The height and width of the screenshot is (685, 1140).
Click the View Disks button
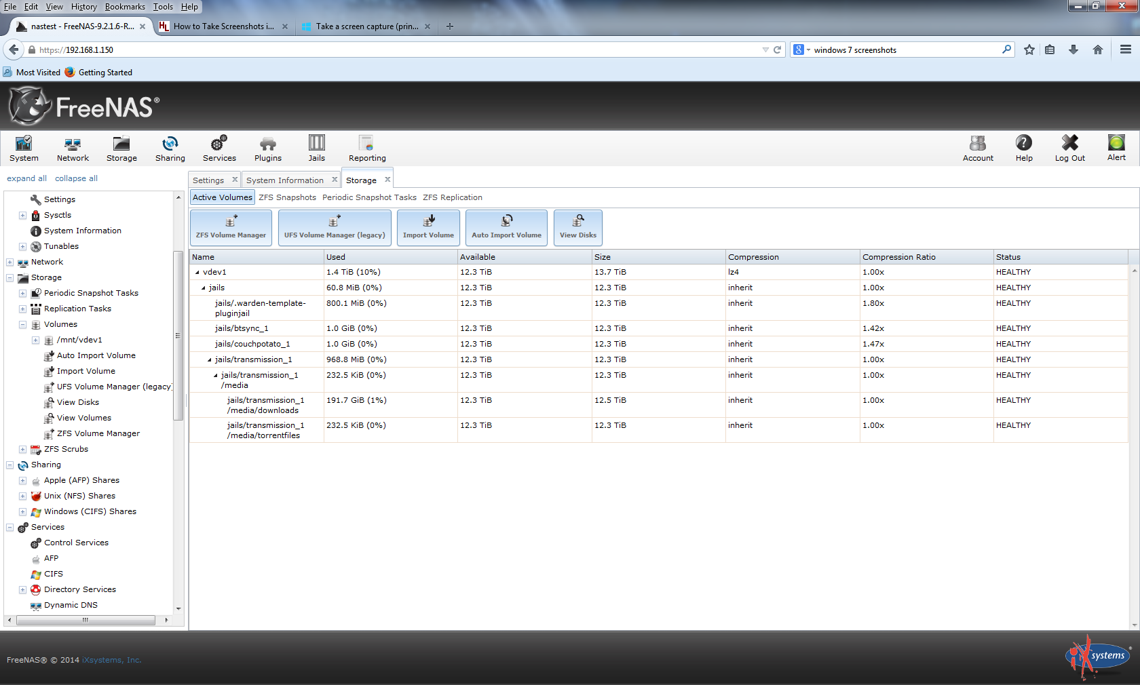(x=577, y=228)
